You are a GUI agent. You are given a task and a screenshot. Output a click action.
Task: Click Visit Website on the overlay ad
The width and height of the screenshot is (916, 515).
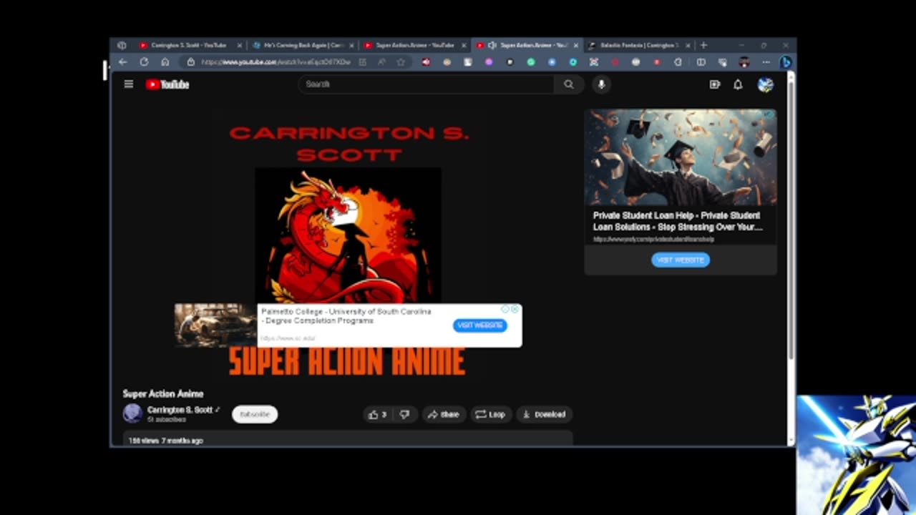click(480, 325)
